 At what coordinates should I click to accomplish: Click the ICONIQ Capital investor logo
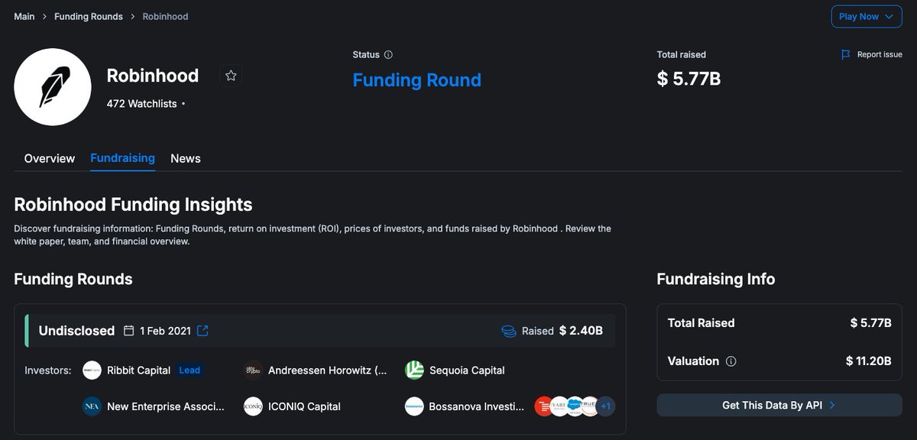coord(253,406)
